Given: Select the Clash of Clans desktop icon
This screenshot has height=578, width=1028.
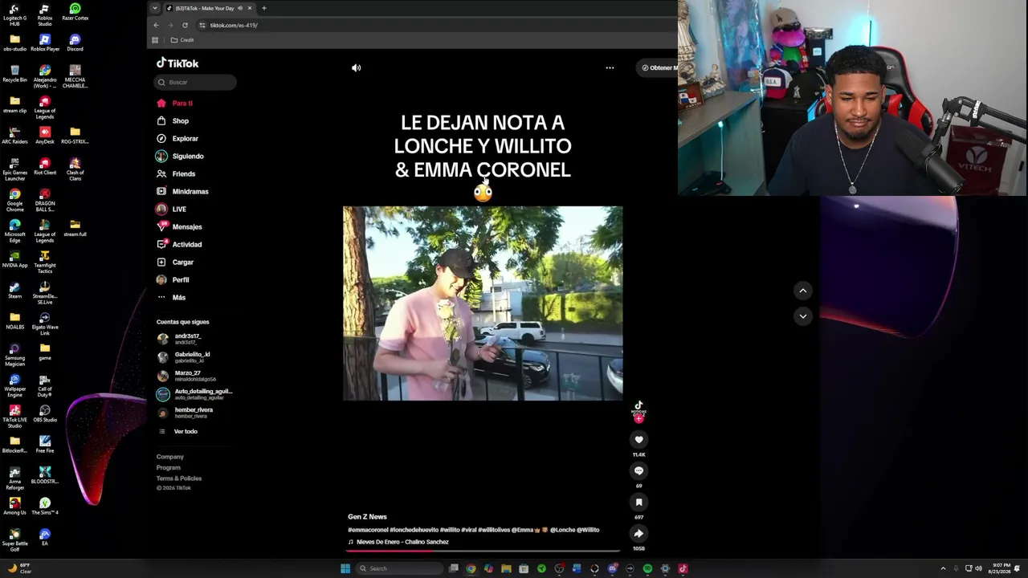Looking at the screenshot, I should 75,169.
